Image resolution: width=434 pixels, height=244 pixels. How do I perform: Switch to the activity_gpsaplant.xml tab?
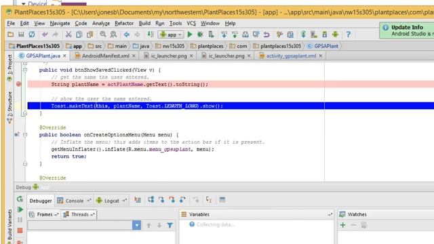coord(291,56)
